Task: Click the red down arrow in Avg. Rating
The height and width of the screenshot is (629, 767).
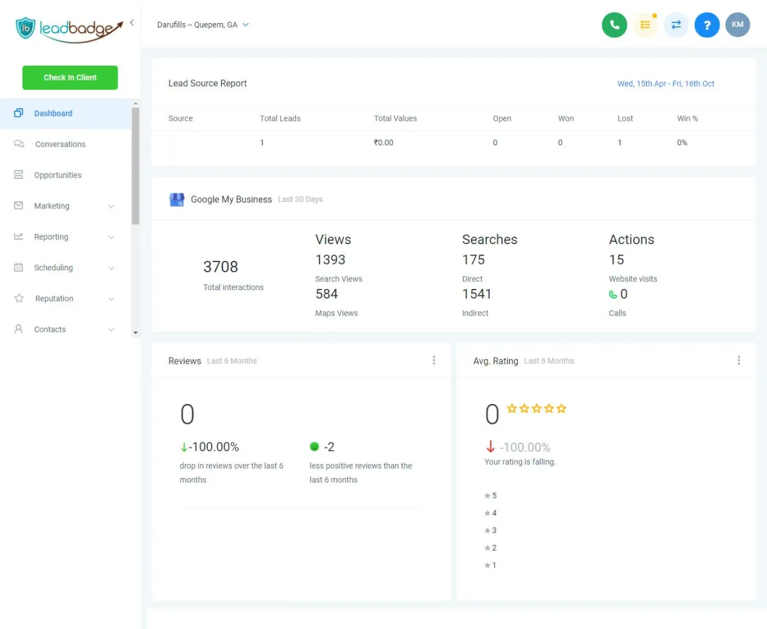Action: click(491, 447)
